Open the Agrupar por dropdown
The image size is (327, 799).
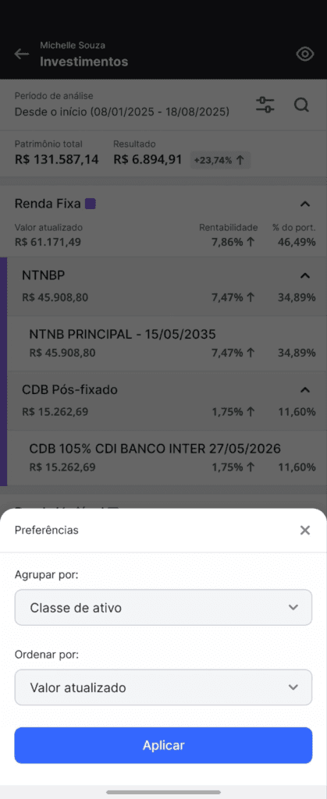[163, 607]
